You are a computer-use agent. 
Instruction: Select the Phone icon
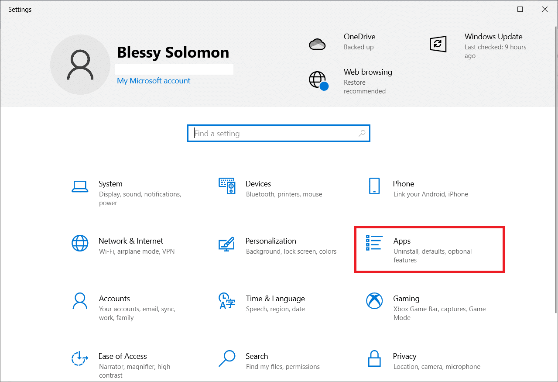(374, 186)
